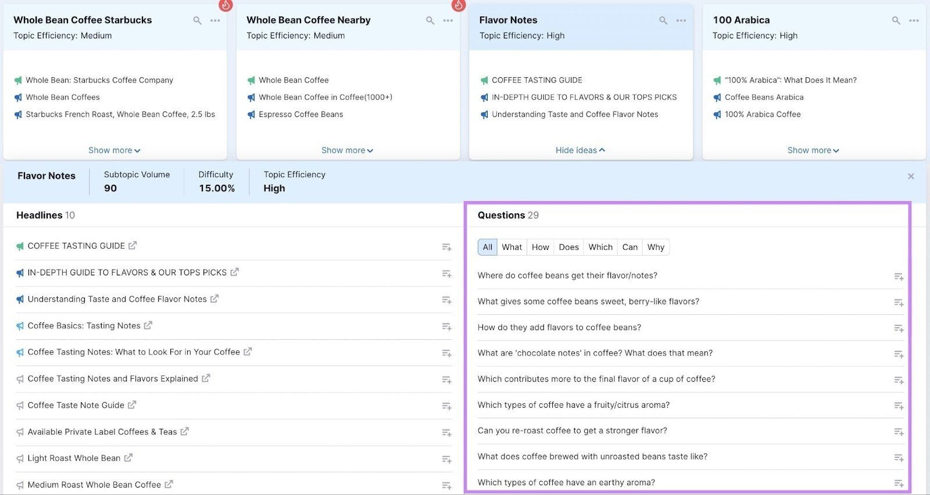The height and width of the screenshot is (495, 930).
Task: Click 100% Arabica Coffee headline
Action: point(763,114)
